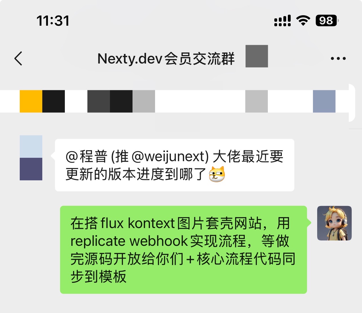
Task: Select the green message starting 在搭 flux kontext
Action: pos(183,250)
